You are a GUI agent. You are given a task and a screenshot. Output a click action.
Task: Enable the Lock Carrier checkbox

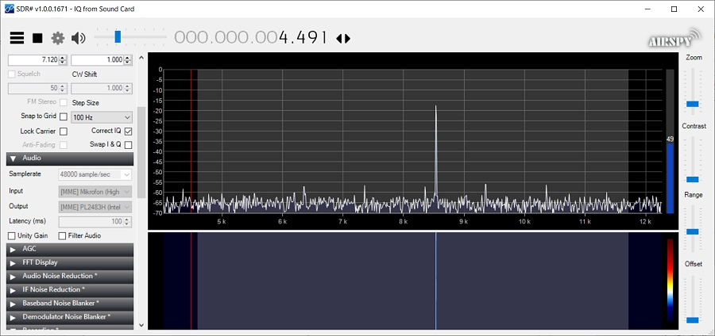click(x=64, y=131)
